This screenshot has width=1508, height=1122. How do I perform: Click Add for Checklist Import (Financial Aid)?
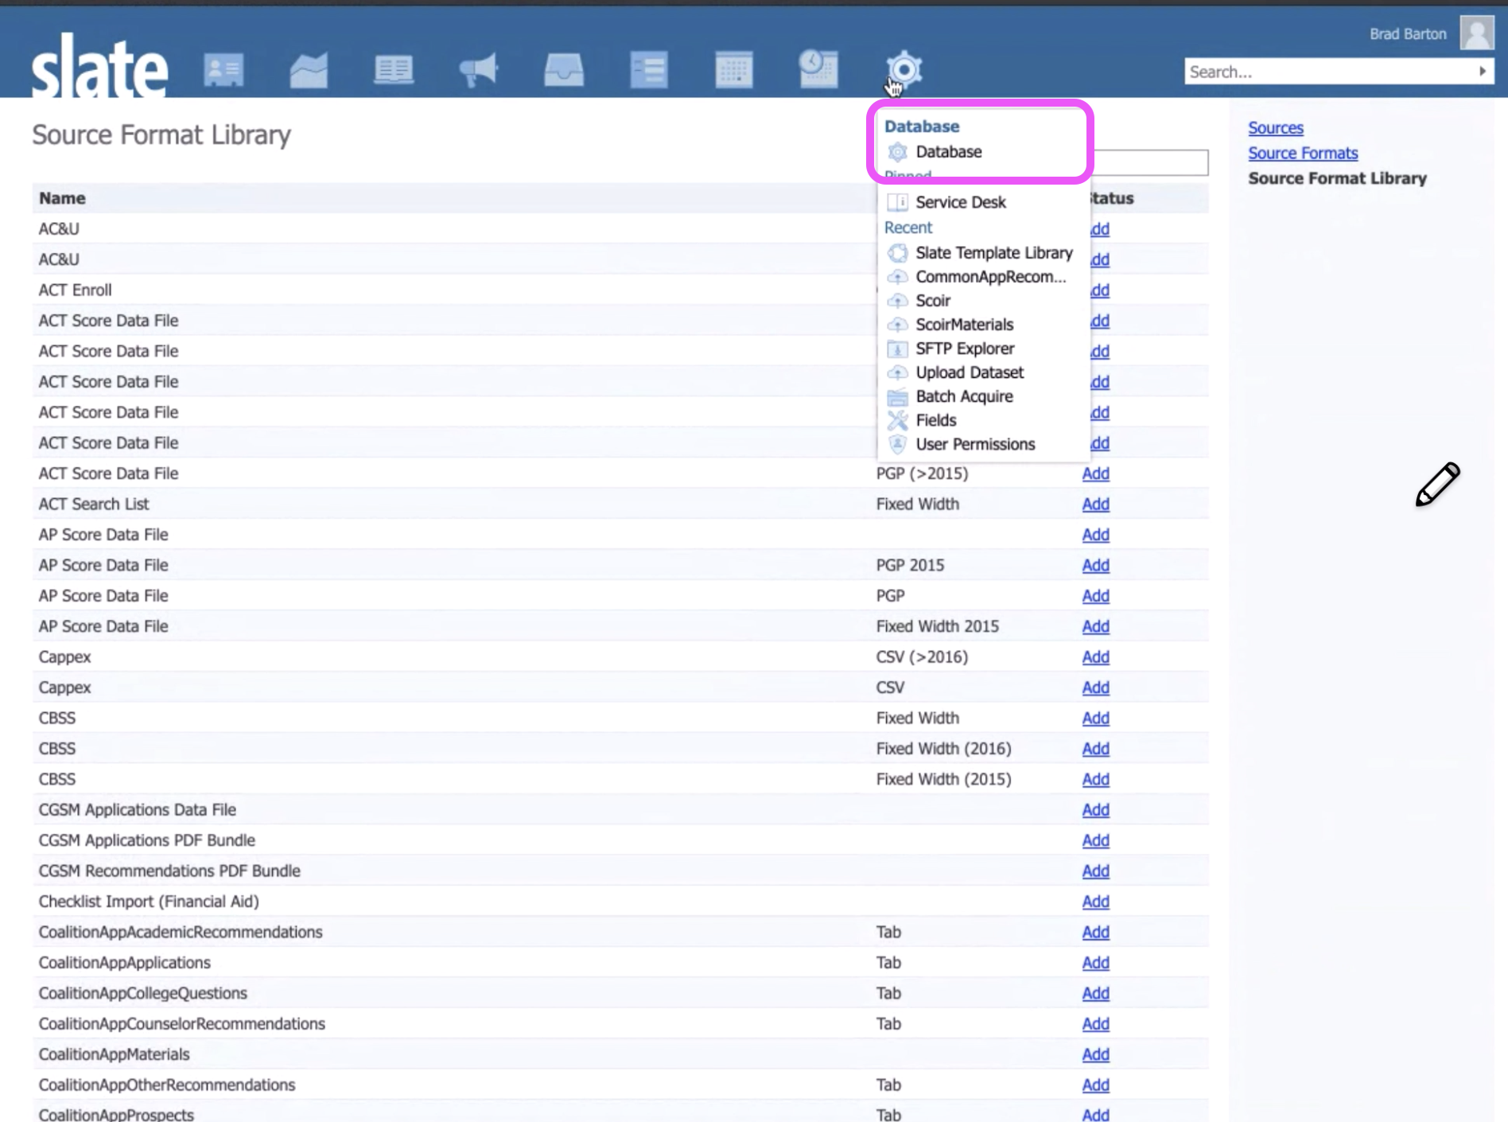coord(1095,902)
